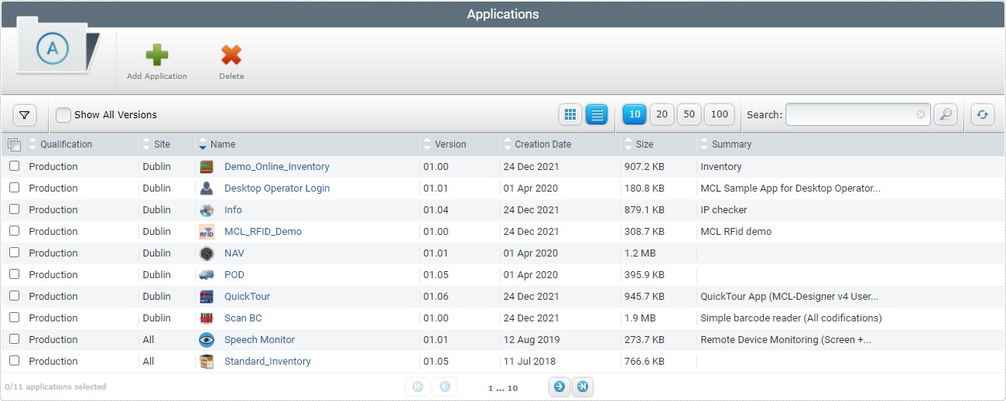The image size is (1006, 401).
Task: Switch to list view layout
Action: pos(597,114)
